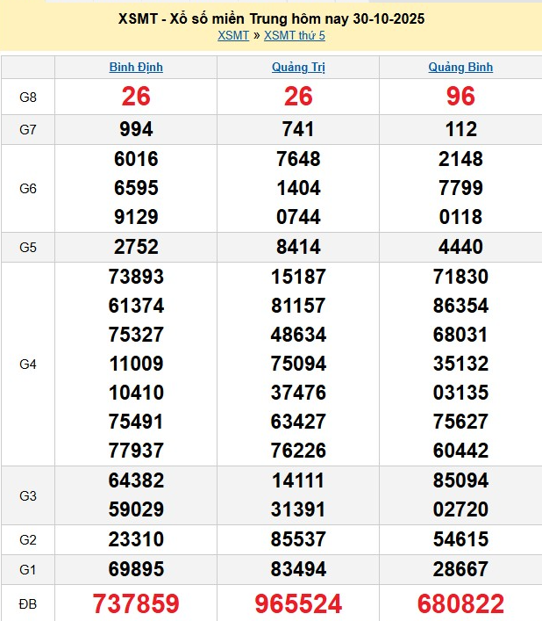The height and width of the screenshot is (621, 542).
Task: Click Quảng Trị special prize 965524
Action: click(x=298, y=603)
